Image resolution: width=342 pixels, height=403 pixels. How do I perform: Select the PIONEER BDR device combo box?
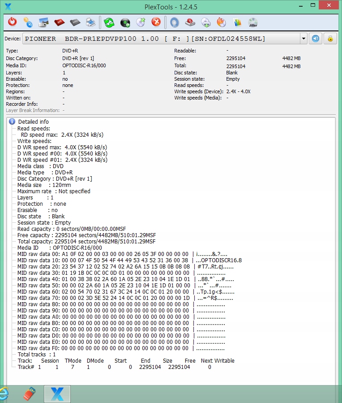click(x=161, y=39)
